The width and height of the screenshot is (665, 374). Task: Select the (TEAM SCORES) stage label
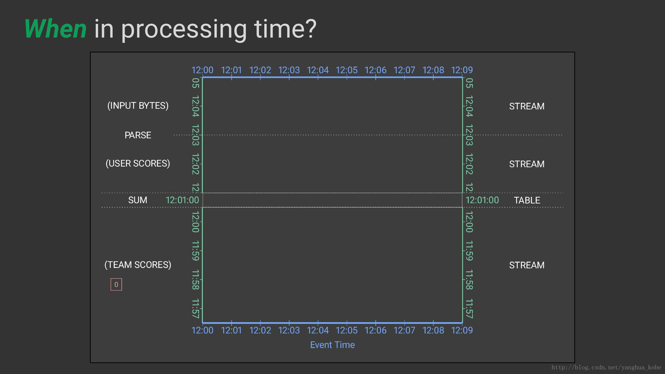(x=138, y=265)
